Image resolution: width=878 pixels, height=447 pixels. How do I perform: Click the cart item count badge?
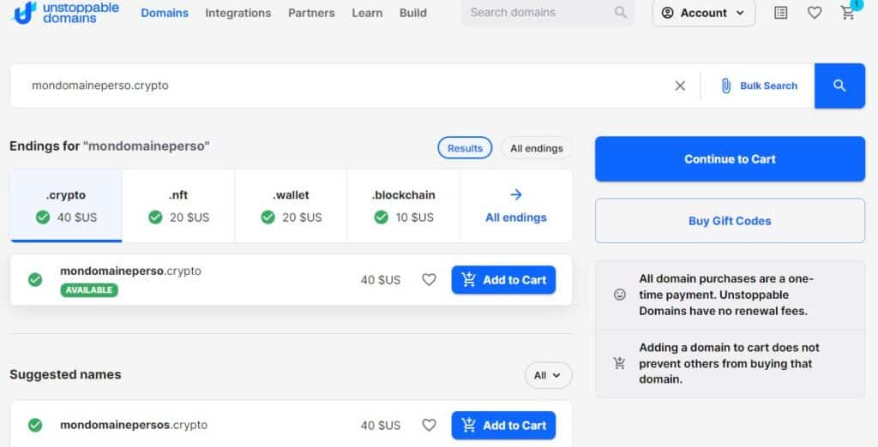pos(857,4)
